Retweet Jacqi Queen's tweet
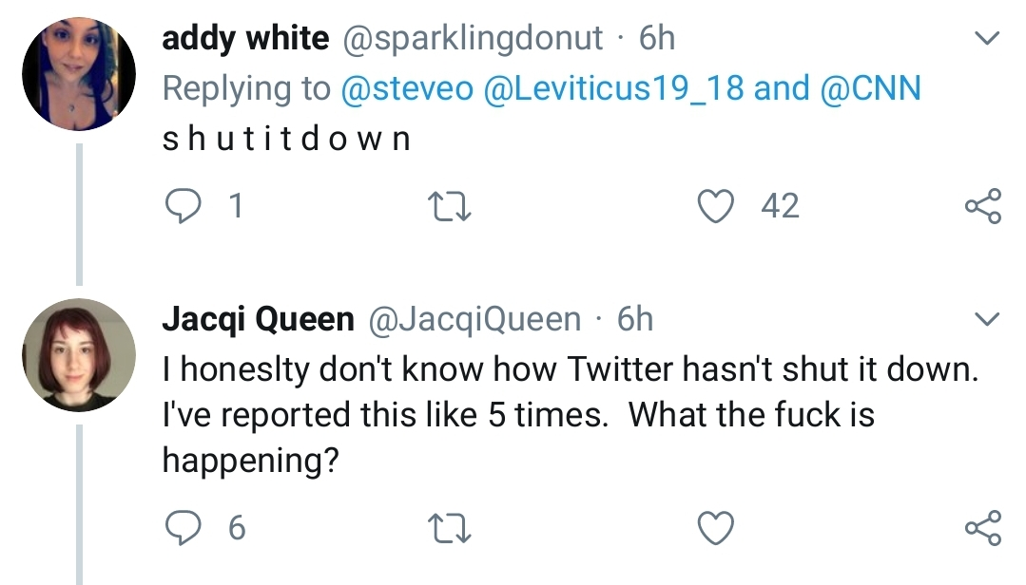The image size is (1026, 585). click(x=451, y=527)
